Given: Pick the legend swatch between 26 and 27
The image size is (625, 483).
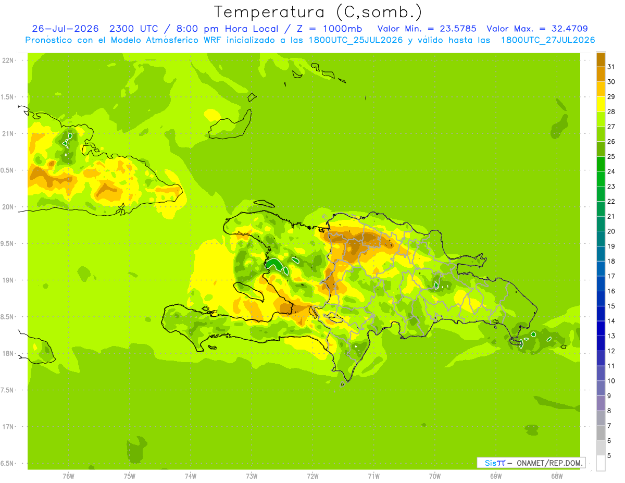Looking at the screenshot, I should coord(601,133).
